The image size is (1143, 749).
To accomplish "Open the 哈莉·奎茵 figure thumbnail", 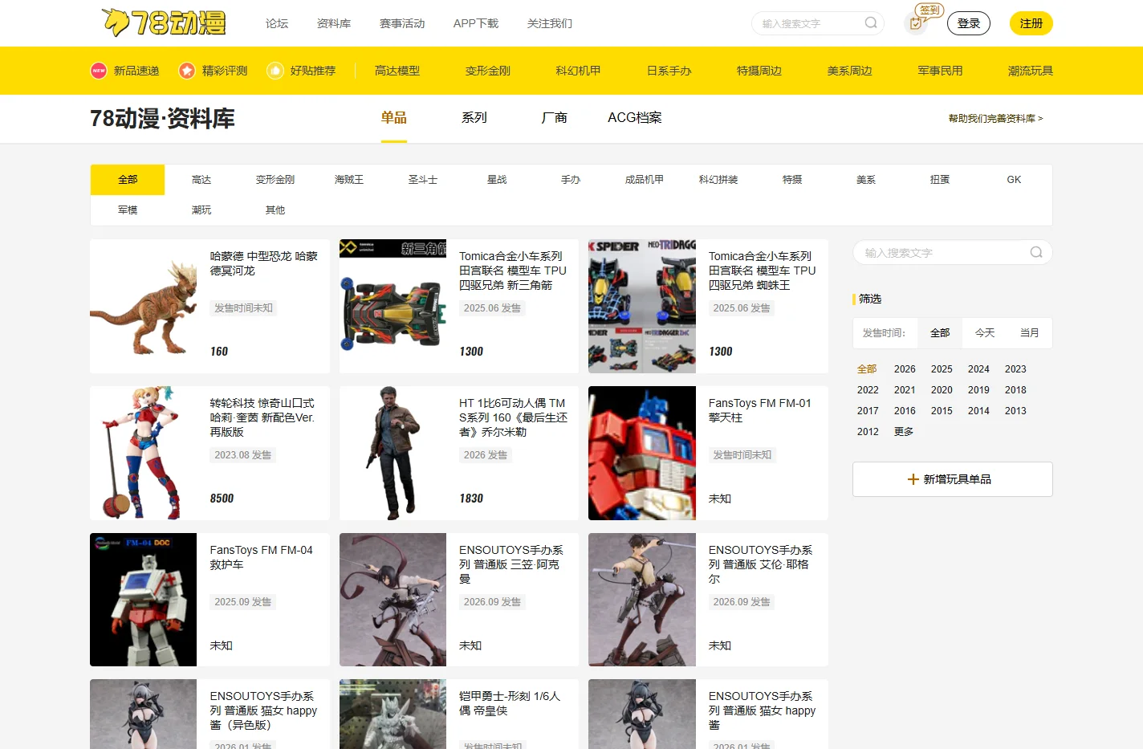I will (x=144, y=453).
